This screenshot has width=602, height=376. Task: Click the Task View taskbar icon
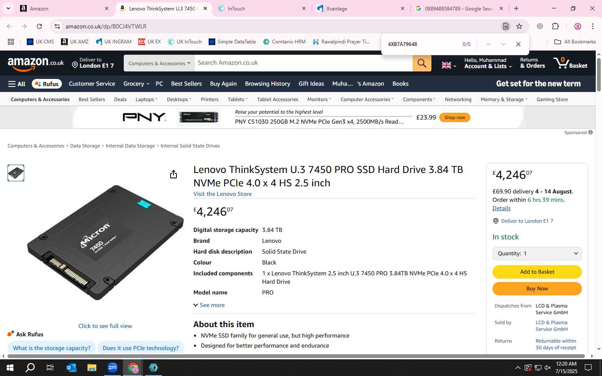tap(50, 368)
